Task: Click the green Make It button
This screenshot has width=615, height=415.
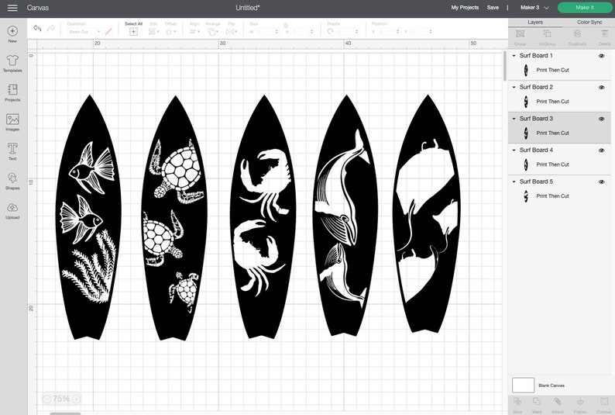Action: (x=585, y=8)
